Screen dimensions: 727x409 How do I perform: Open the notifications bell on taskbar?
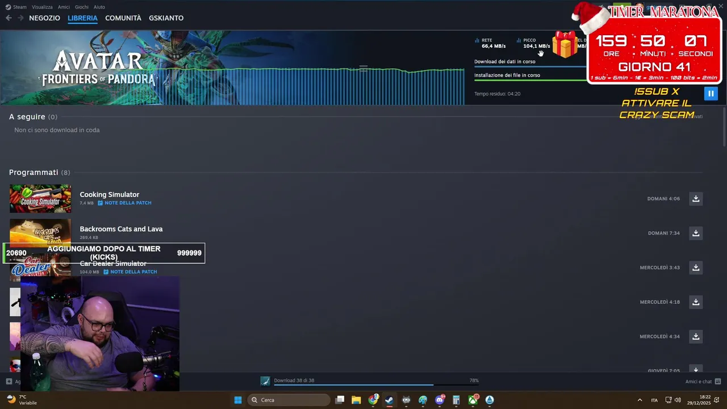(717, 400)
